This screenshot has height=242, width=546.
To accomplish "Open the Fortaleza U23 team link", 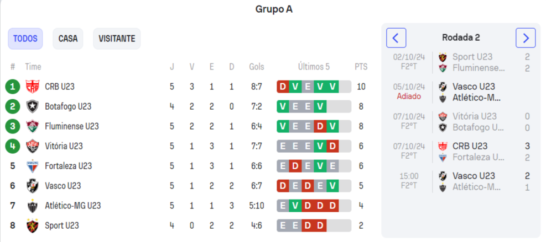I will point(69,166).
